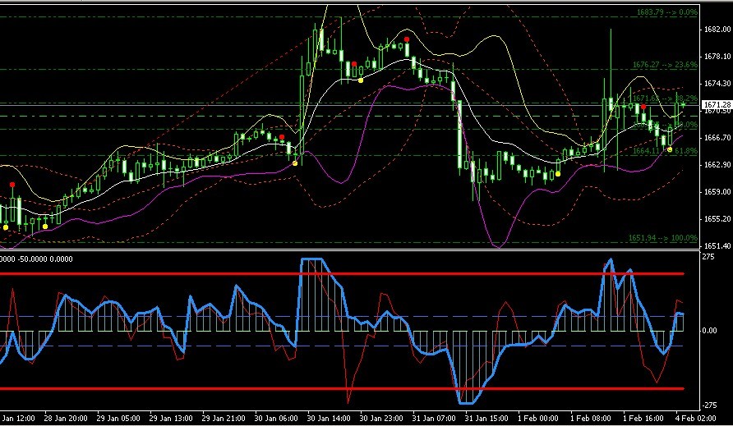The width and height of the screenshot is (733, 426).
Task: Click the 275 indicator scale value
Action: (x=708, y=257)
